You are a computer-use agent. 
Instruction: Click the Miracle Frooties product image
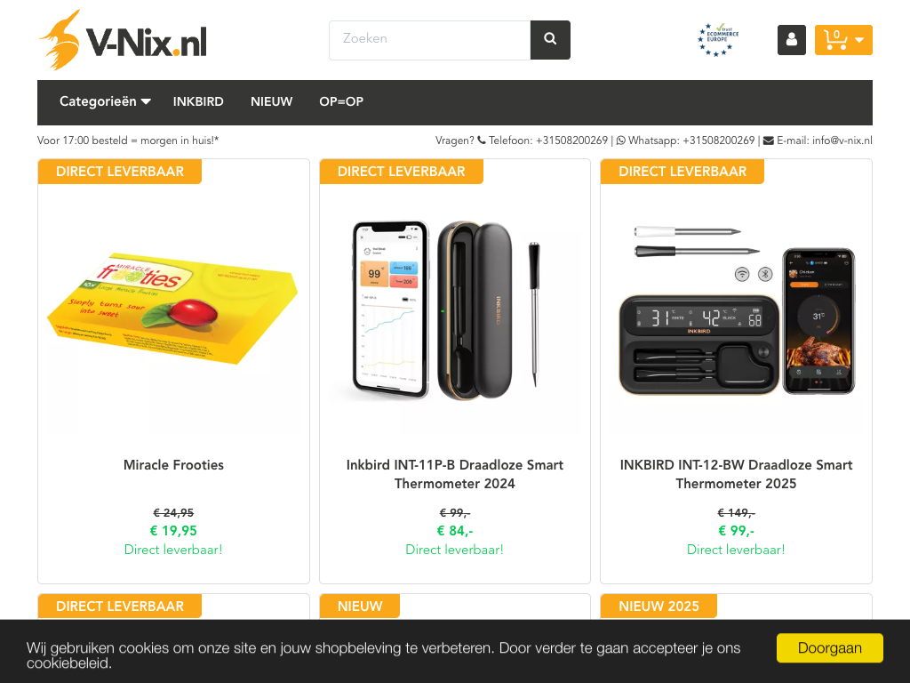(173, 309)
